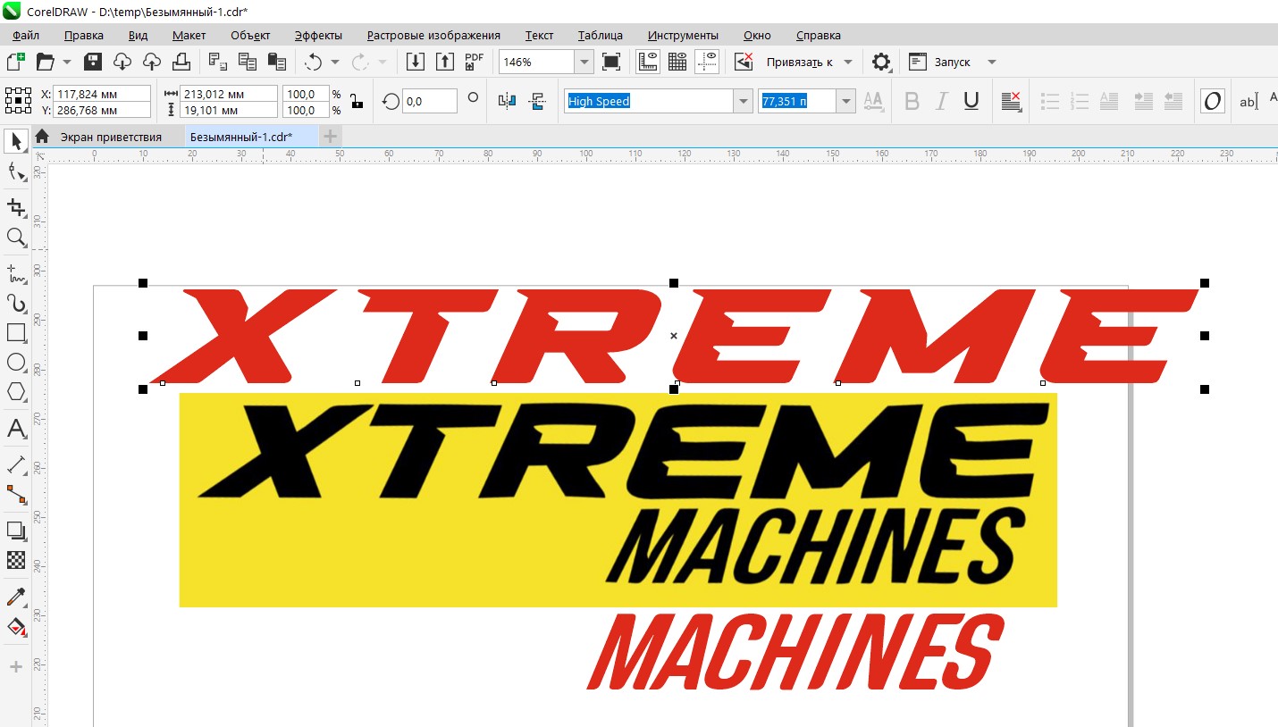Viewport: 1278px width, 727px height.
Task: Open text alignment options dropdown
Action: 1012,101
